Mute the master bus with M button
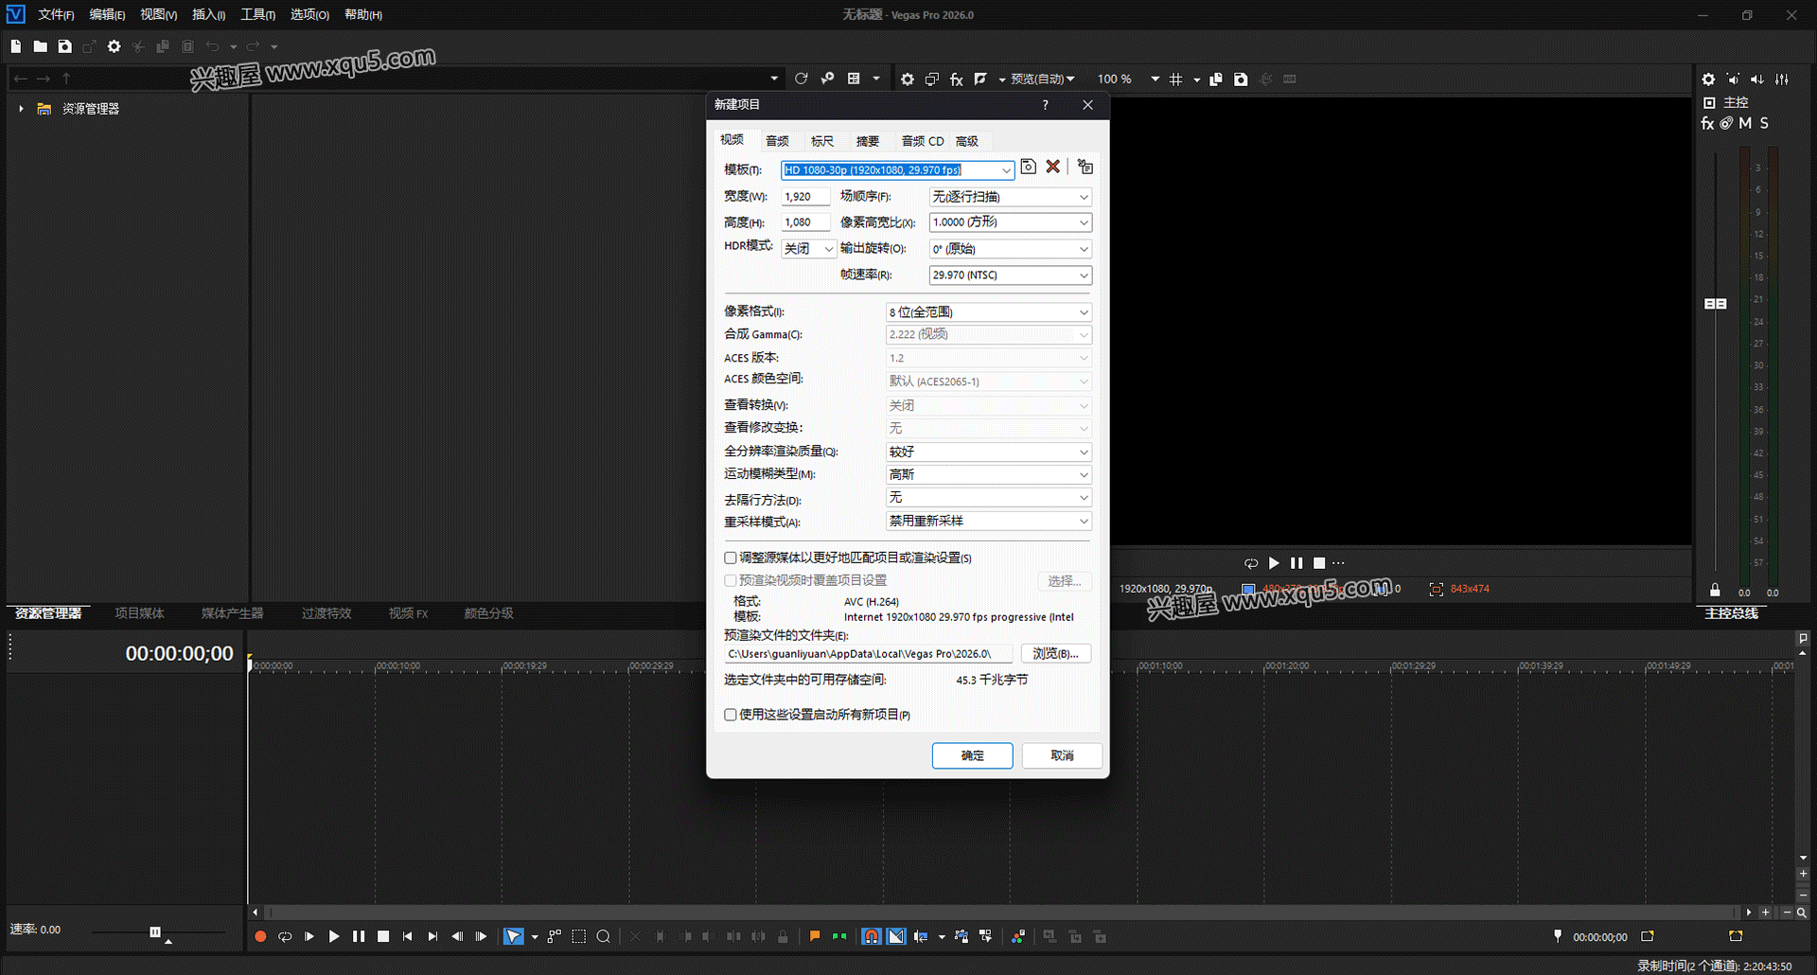This screenshot has height=975, width=1817. (1745, 123)
